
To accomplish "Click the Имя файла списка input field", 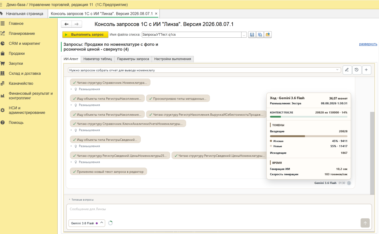I will [191, 35].
